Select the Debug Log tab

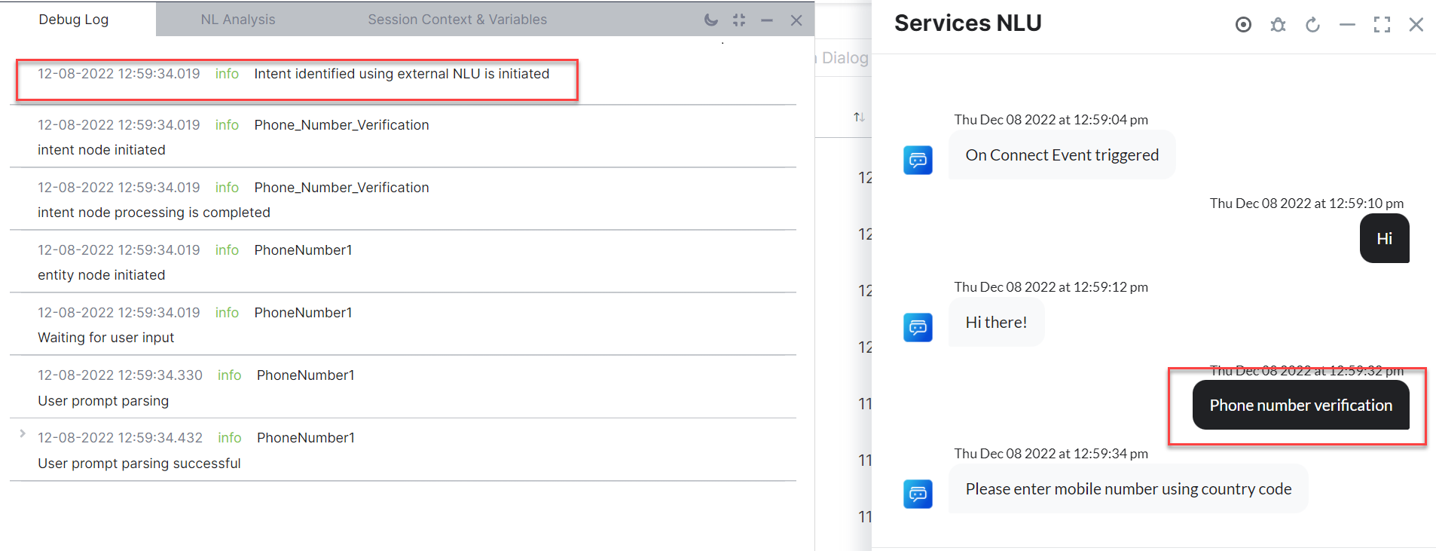tap(74, 20)
